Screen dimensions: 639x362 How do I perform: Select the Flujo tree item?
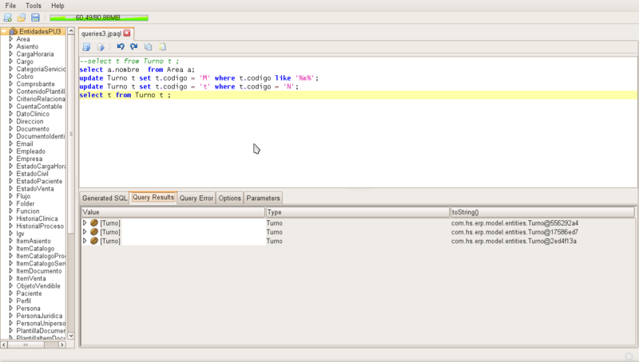23,196
